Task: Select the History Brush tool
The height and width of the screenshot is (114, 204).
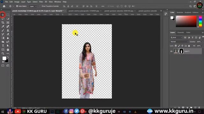Action: [x=3, y=34]
